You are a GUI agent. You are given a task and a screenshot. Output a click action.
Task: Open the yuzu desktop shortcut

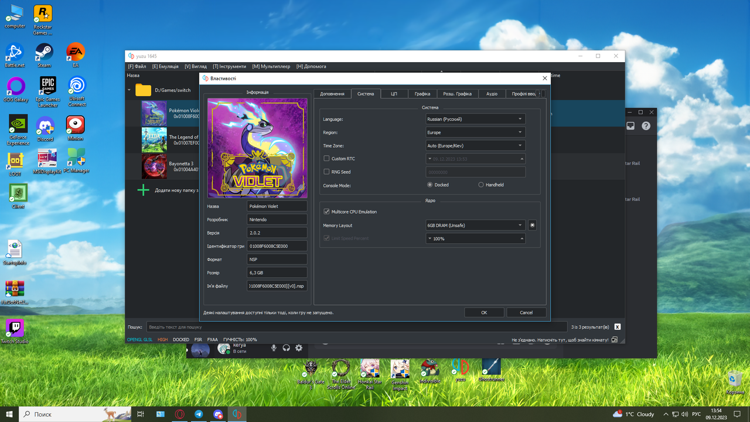[x=460, y=370]
